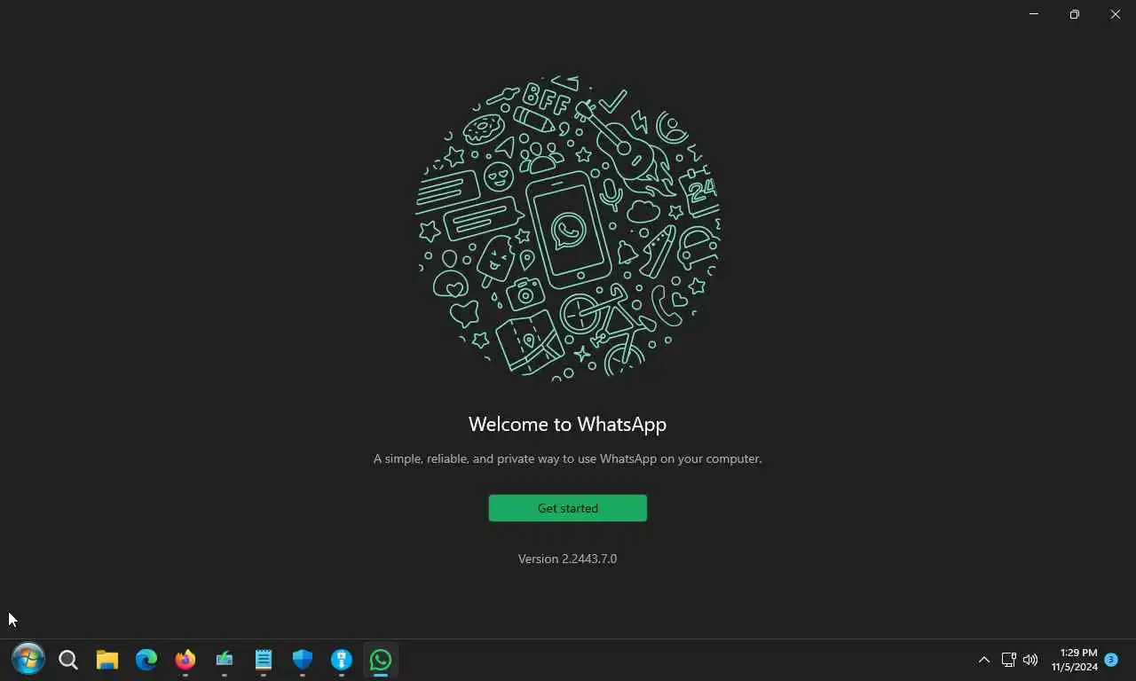Switch to Notepad in taskbar
The width and height of the screenshot is (1136, 681).
(264, 660)
